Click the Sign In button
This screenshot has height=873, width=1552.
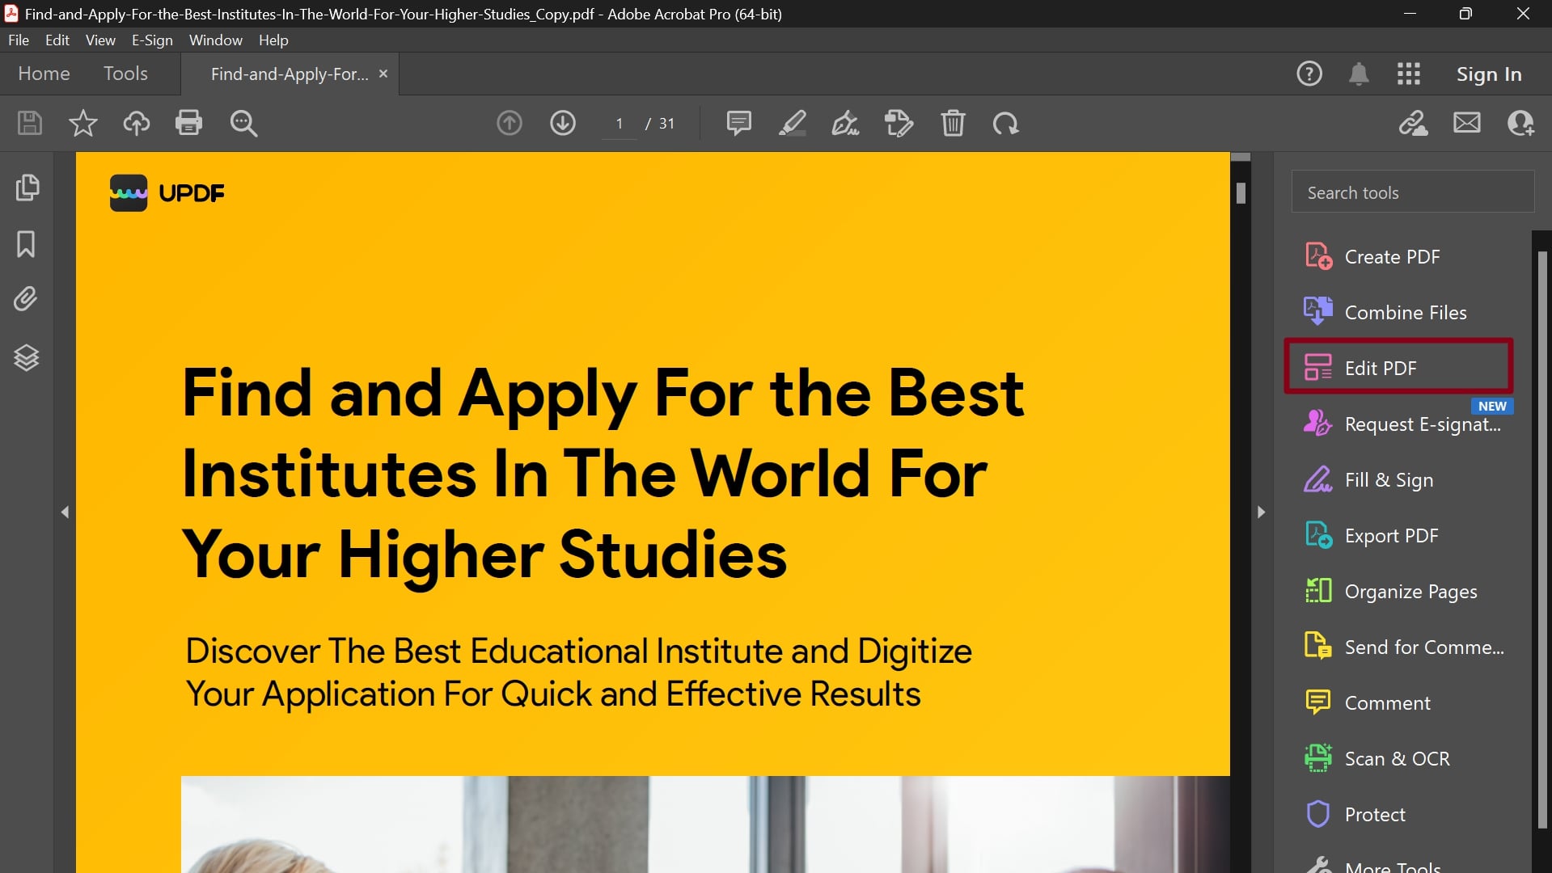1488,74
